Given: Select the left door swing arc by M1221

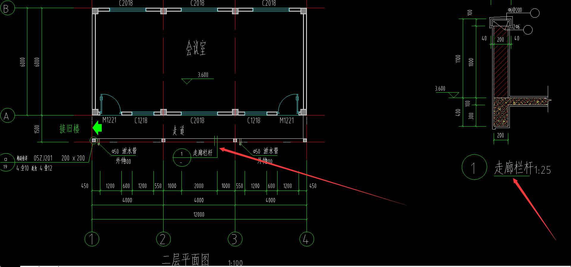Looking at the screenshot, I should (111, 103).
